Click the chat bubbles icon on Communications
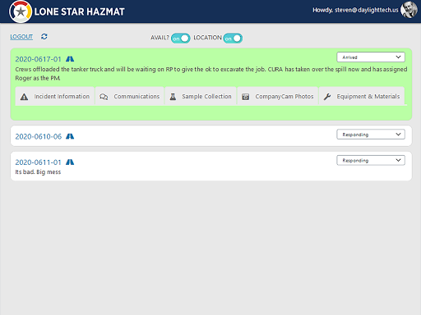 click(x=104, y=97)
